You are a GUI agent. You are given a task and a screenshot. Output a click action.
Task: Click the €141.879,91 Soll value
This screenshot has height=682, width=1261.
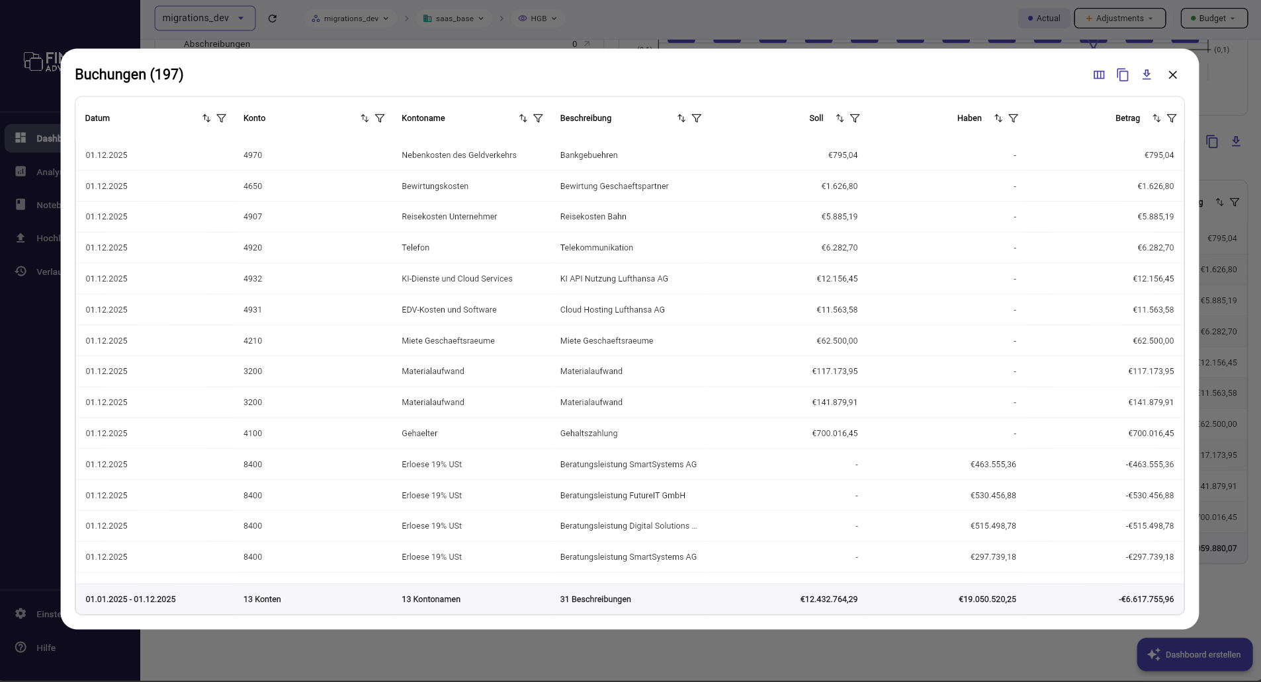(x=835, y=402)
